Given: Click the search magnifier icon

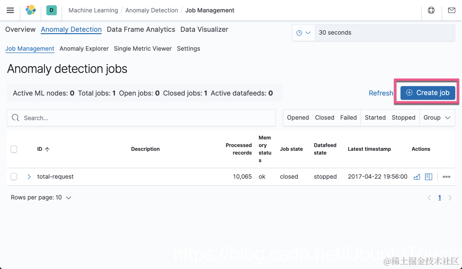Looking at the screenshot, I should (15, 118).
